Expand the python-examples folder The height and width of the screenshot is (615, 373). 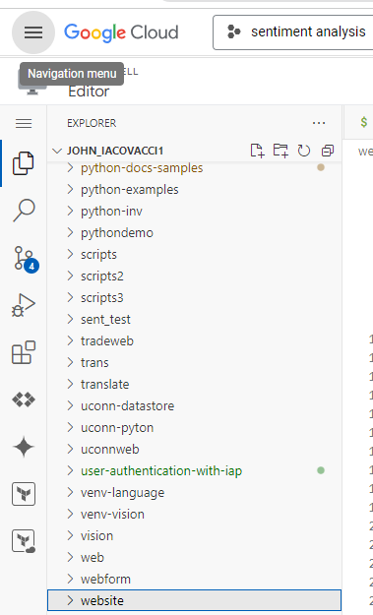[x=70, y=190]
